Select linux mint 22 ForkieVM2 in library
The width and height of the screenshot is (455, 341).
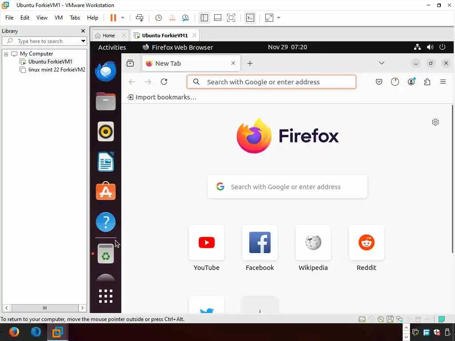(52, 70)
